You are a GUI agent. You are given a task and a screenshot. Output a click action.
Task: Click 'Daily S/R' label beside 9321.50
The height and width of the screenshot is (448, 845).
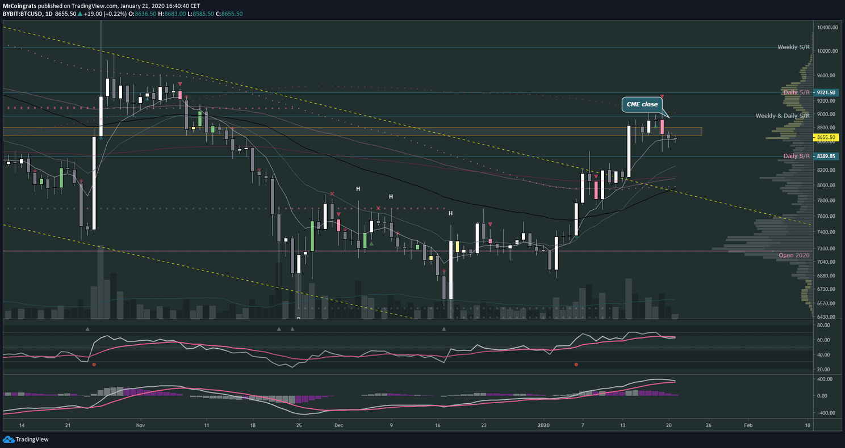pyautogui.click(x=796, y=92)
